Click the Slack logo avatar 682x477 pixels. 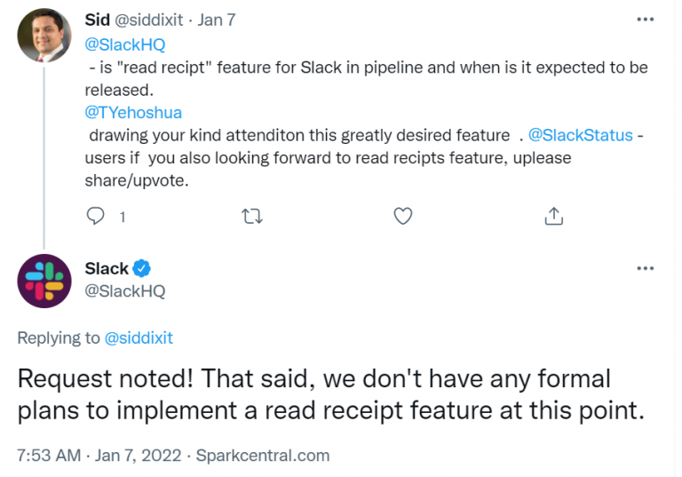pyautogui.click(x=44, y=282)
